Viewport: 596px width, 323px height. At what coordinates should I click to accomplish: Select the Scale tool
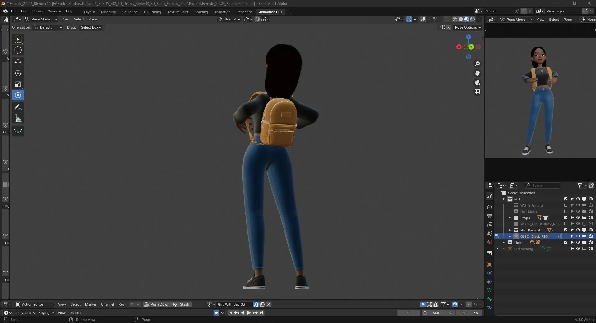[x=18, y=84]
